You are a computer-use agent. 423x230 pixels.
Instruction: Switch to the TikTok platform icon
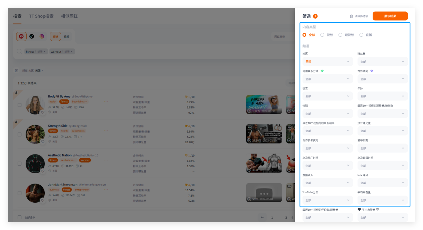tap(31, 36)
